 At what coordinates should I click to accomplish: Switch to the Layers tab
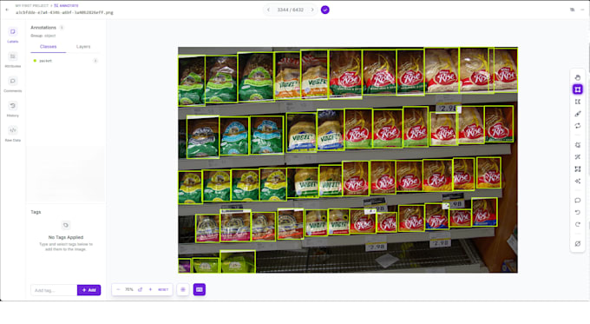pos(83,47)
